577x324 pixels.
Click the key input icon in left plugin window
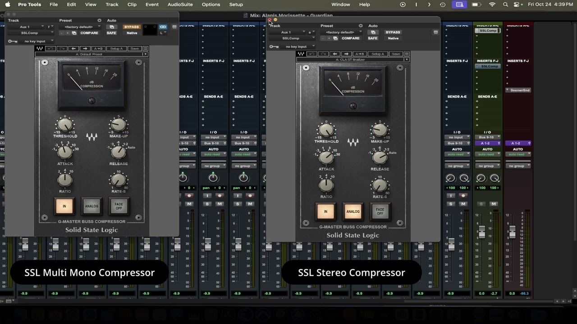13,41
